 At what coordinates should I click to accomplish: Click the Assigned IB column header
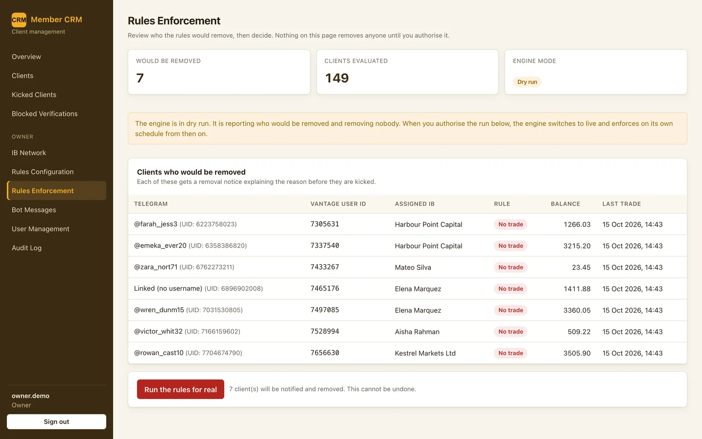click(x=415, y=204)
